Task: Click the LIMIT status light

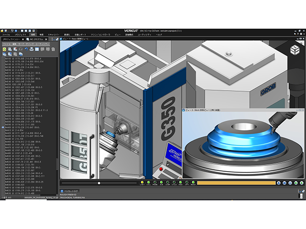Action: (x=142, y=182)
